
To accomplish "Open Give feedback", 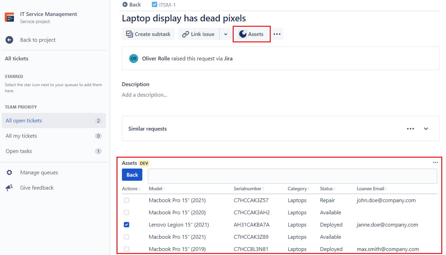I will coord(37,188).
